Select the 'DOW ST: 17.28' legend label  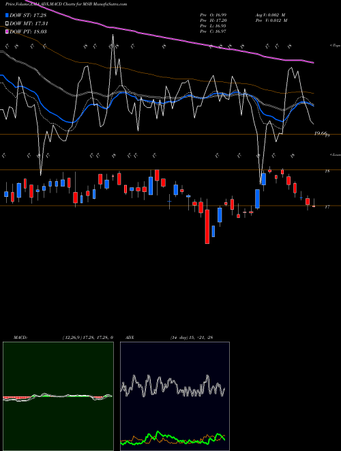click(28, 15)
